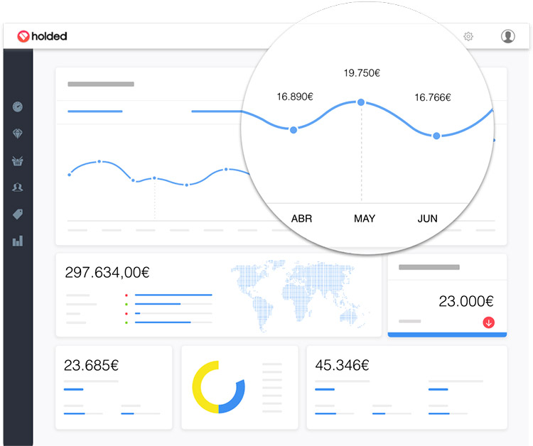The image size is (533, 446).
Task: Select the 23.000€ value
Action: click(x=466, y=301)
